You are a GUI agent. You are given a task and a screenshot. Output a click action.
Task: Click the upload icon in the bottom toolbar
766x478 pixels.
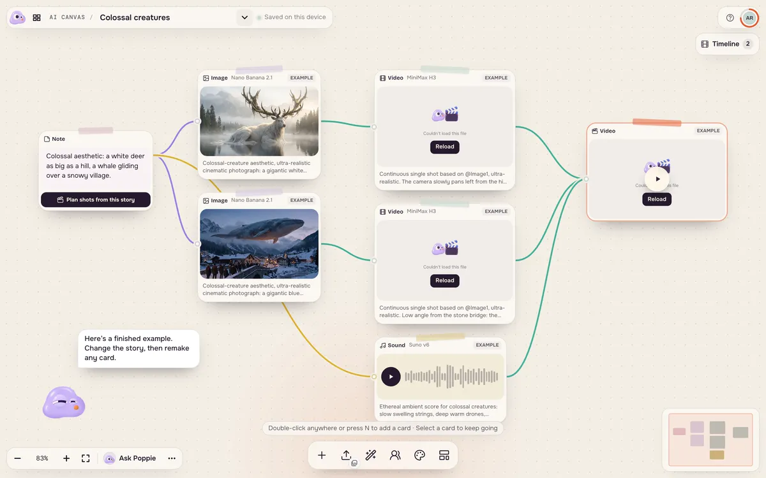(x=346, y=455)
